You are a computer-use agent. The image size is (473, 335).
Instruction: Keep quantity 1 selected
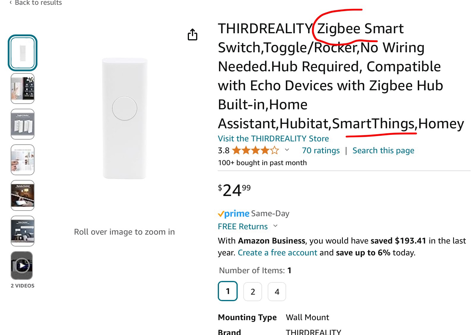[x=228, y=292]
